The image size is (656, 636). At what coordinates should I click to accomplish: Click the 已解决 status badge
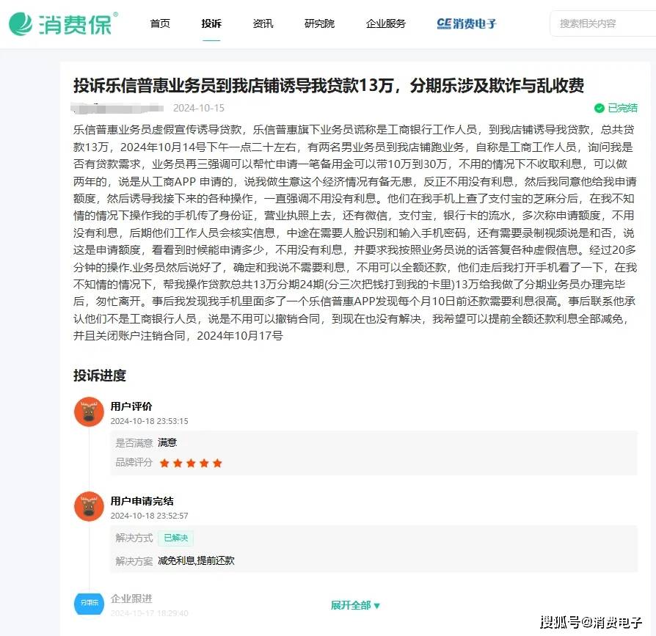click(175, 537)
